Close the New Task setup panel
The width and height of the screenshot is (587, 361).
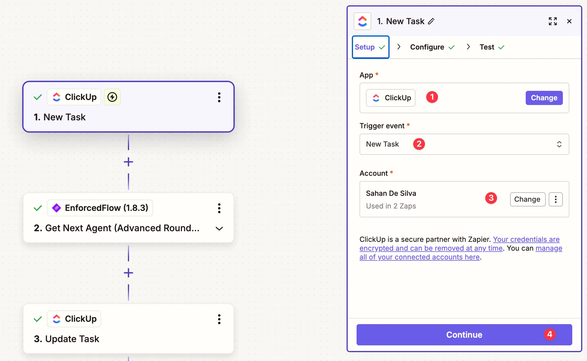click(x=569, y=21)
